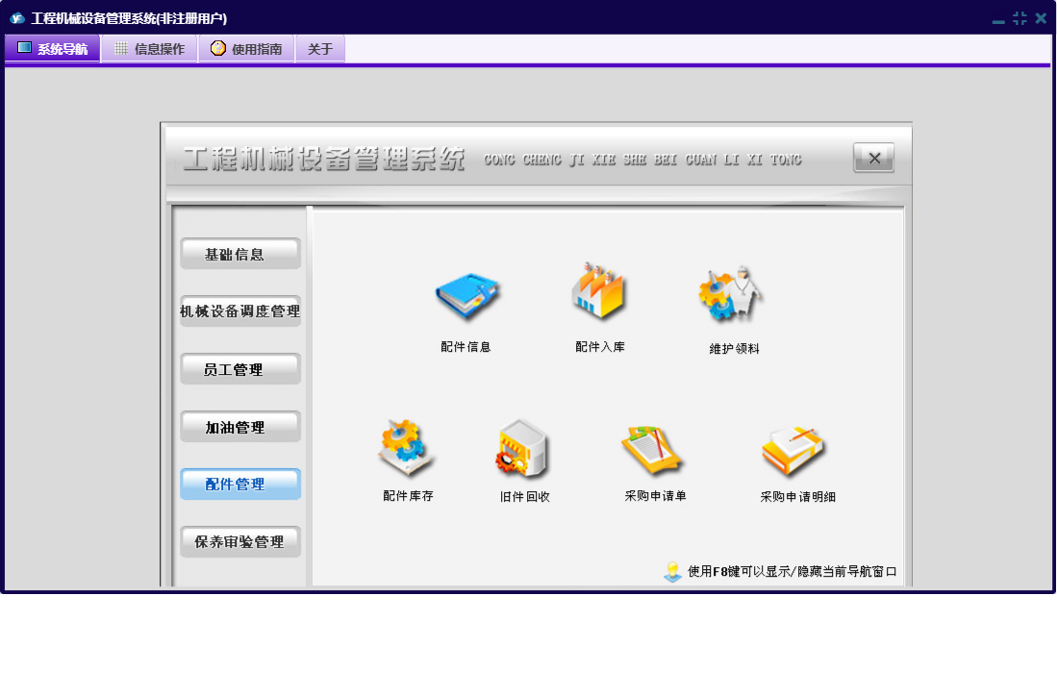This screenshot has height=695, width=1057.
Task: Select the highlighted 配件管理 button
Action: 240,484
